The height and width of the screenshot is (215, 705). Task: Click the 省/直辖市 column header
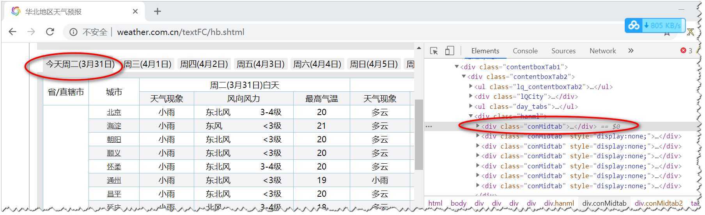66,92
